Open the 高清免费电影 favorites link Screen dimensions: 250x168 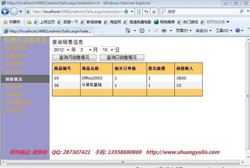tap(137, 22)
